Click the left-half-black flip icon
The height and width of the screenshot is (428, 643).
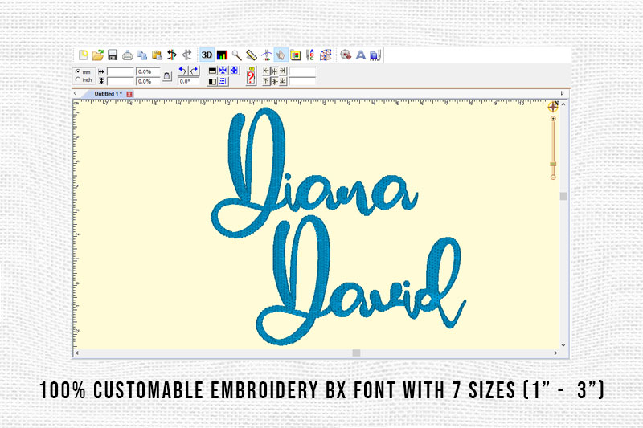[x=212, y=81]
